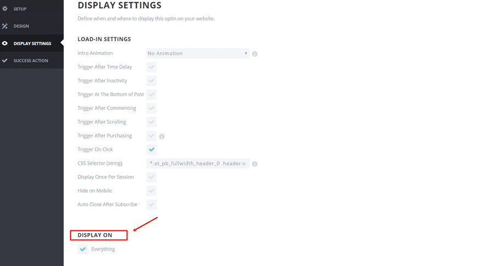The image size is (483, 266).
Task: Open the Intro Animation dropdown
Action: click(x=198, y=53)
